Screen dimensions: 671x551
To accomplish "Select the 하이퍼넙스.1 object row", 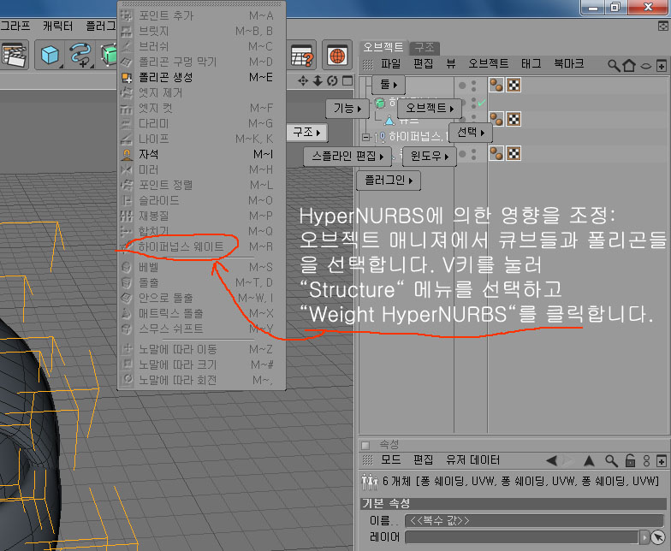I will coord(419,137).
